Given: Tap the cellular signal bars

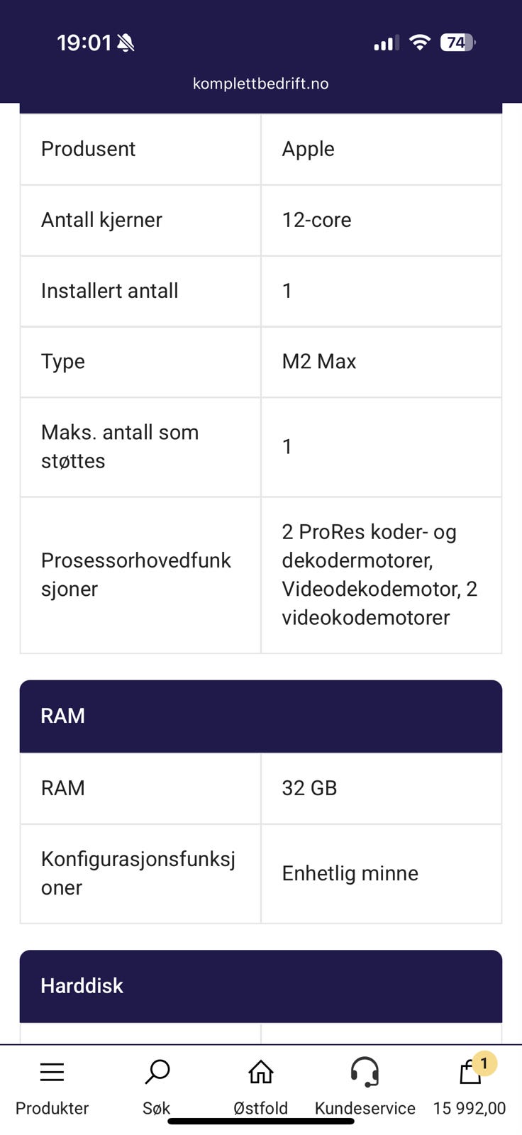Looking at the screenshot, I should 386,43.
